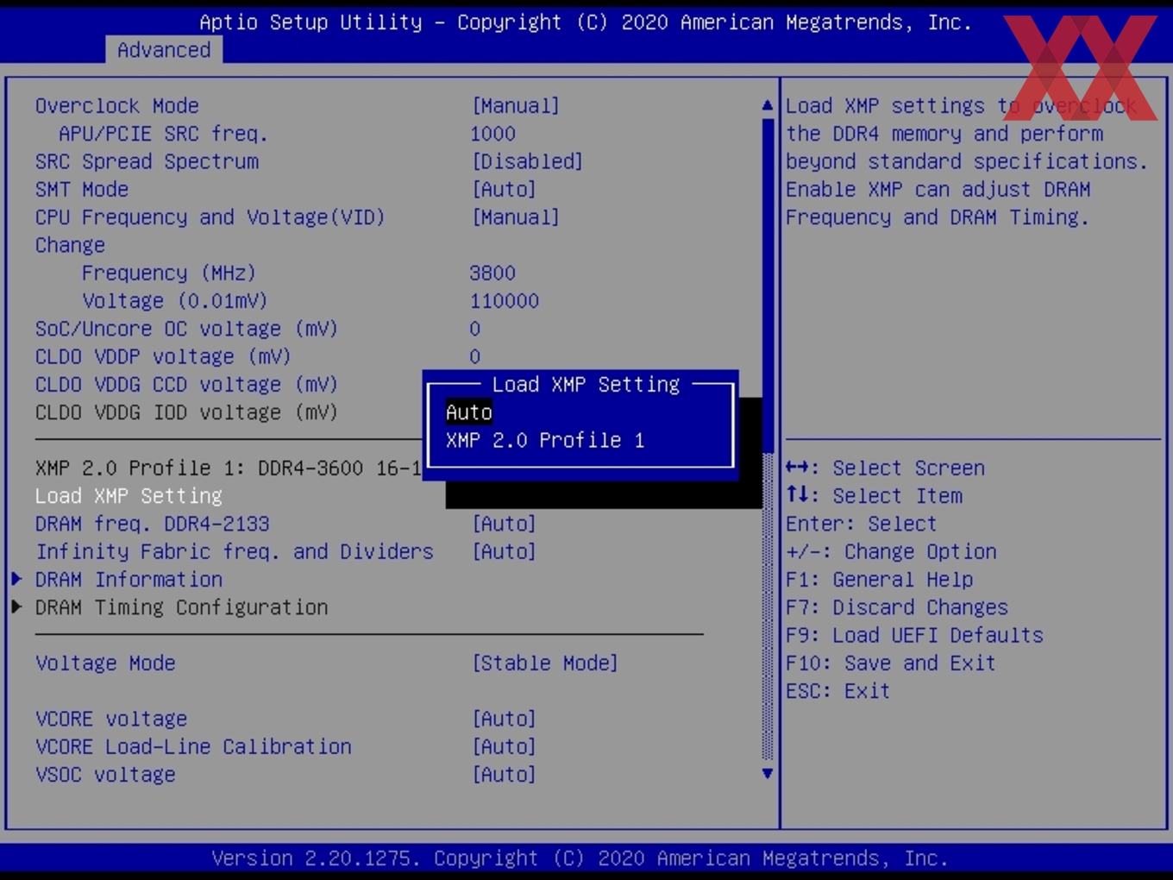Edit Frequency (MHz) value 3800
1173x880 pixels.
492,273
